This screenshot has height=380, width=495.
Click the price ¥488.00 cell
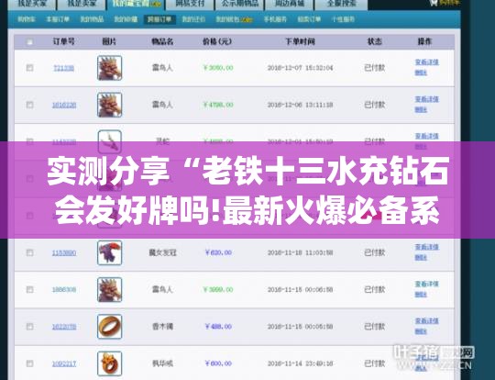pos(218,327)
